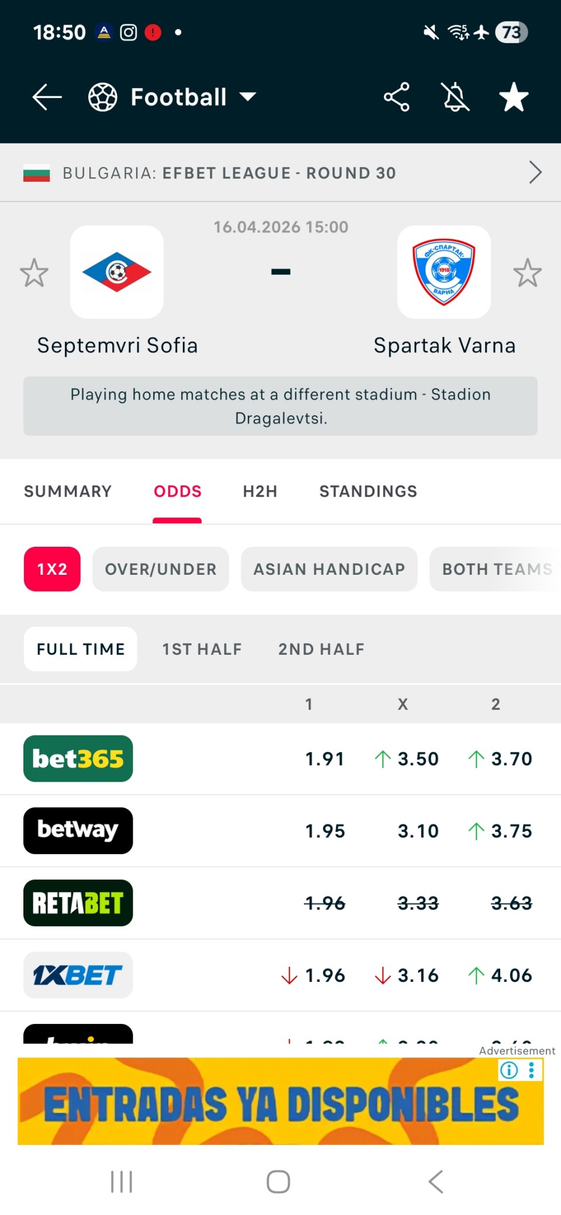Open the Standings tab
The width and height of the screenshot is (561, 1215).
coord(368,491)
